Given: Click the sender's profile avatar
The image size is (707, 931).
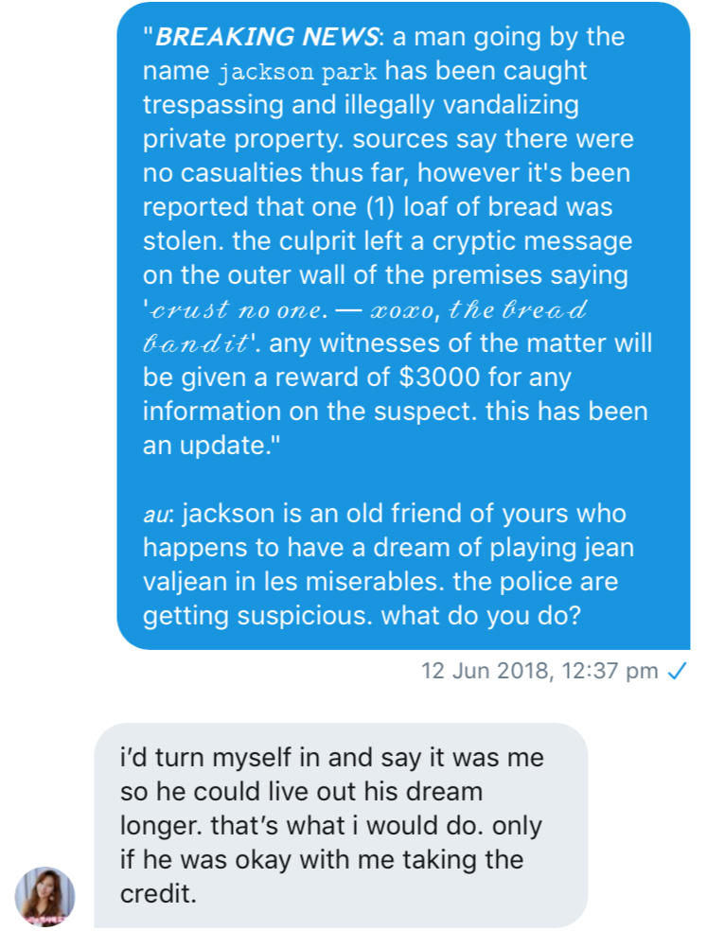Looking at the screenshot, I should 44,896.
